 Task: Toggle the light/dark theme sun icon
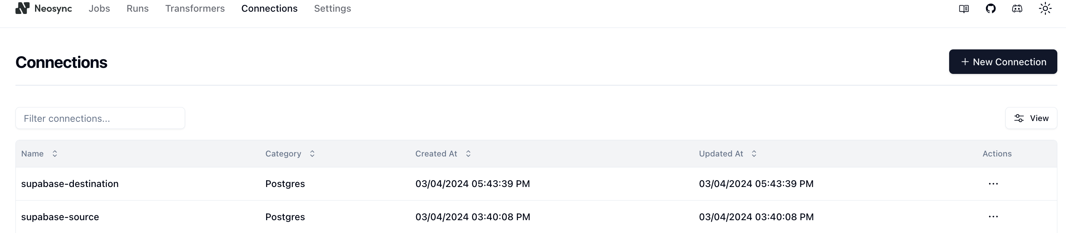pos(1045,9)
